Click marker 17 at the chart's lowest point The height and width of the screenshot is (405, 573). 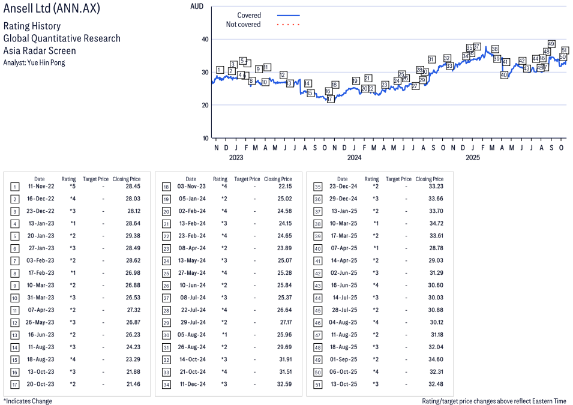tap(330, 99)
